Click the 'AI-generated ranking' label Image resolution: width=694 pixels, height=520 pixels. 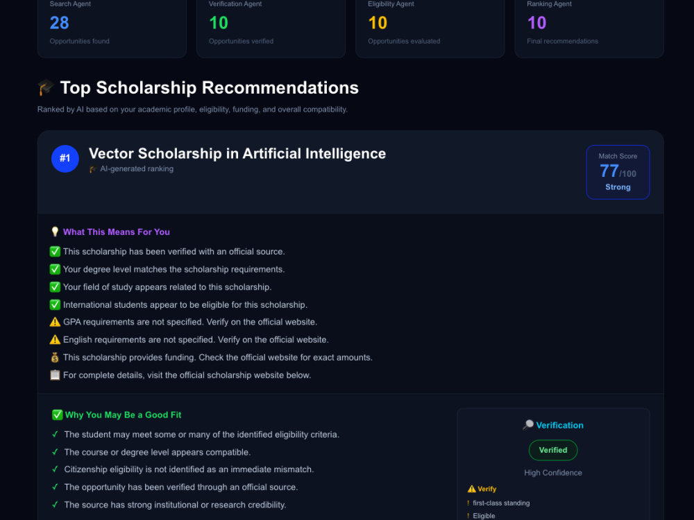(x=137, y=169)
